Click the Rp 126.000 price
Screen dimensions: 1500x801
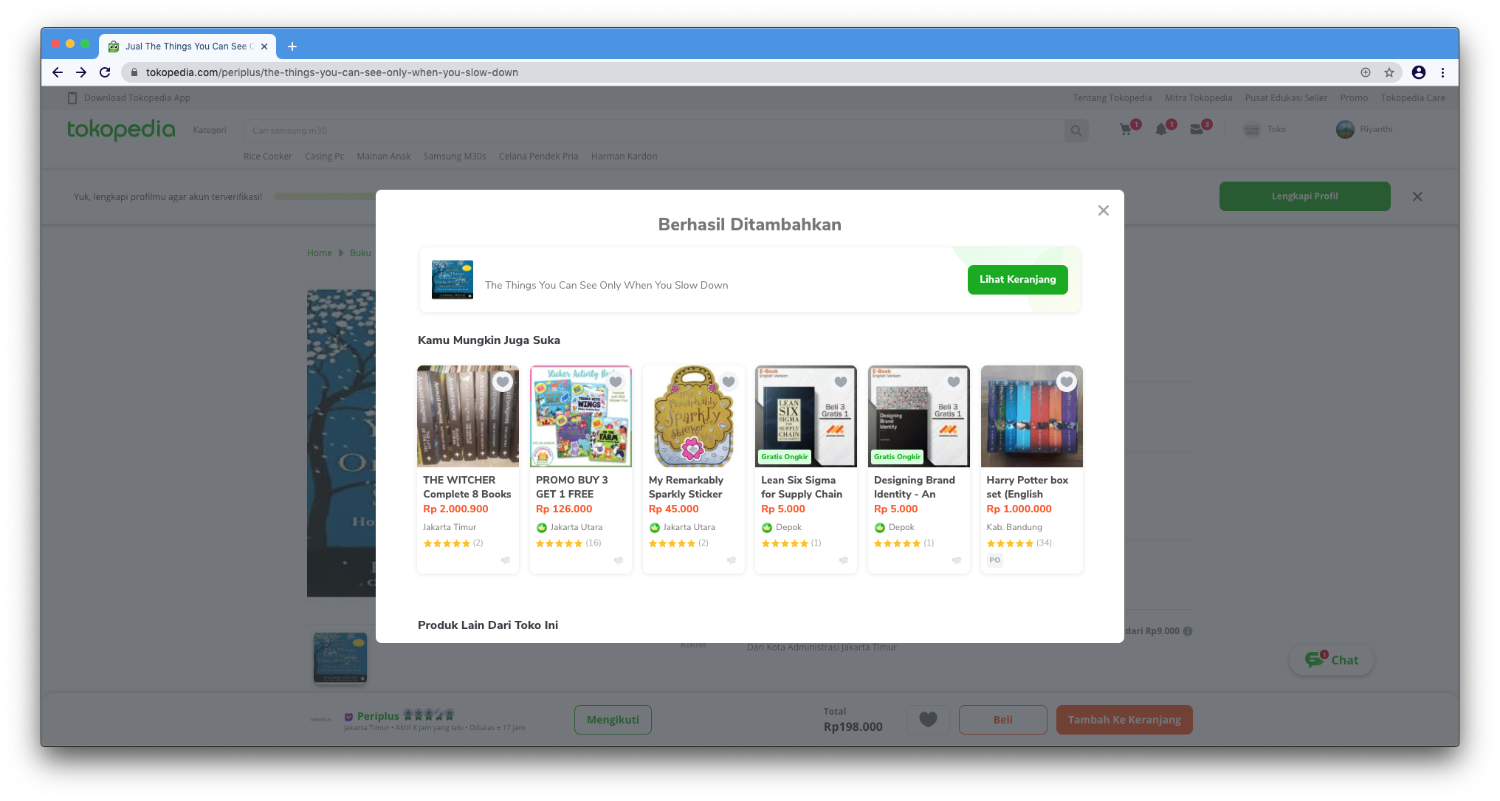pyautogui.click(x=564, y=509)
